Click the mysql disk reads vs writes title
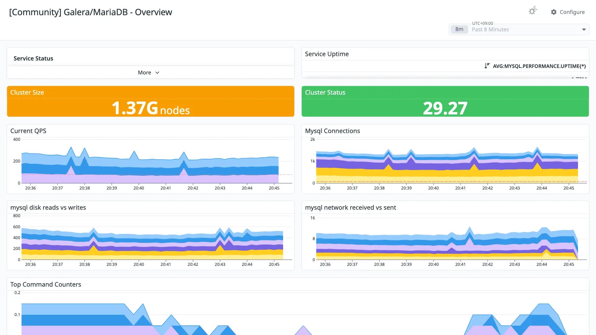The height and width of the screenshot is (335, 596). click(48, 208)
